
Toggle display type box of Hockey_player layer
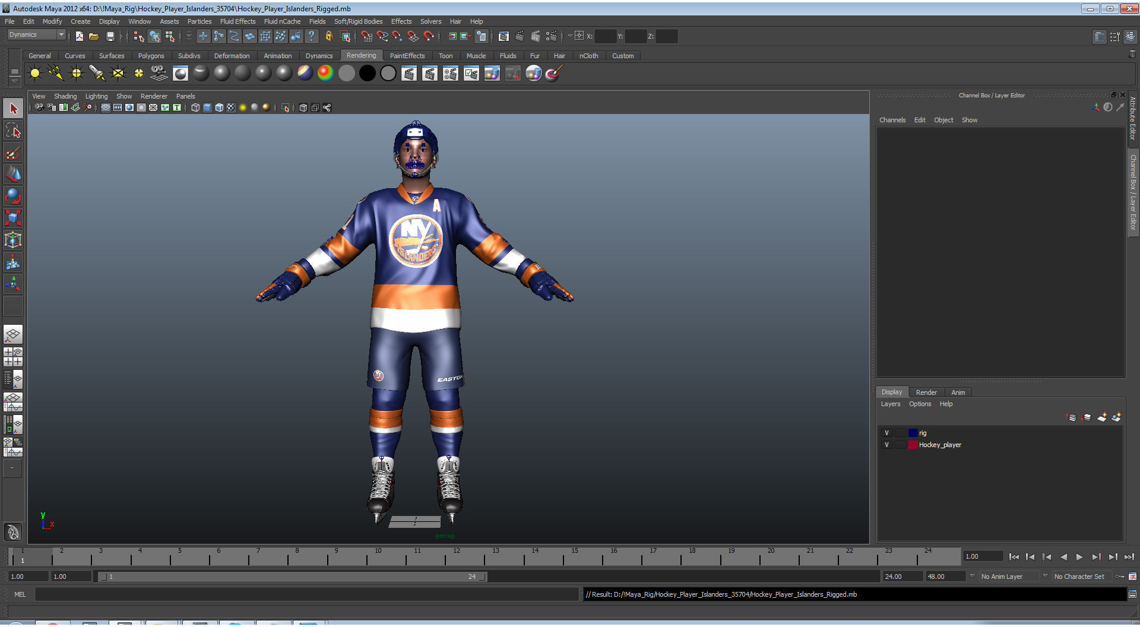click(x=900, y=445)
